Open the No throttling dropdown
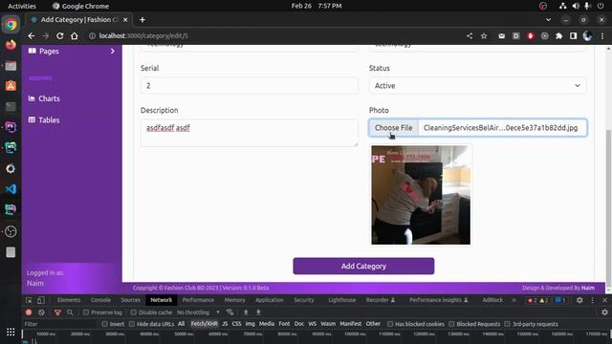The width and height of the screenshot is (612, 344). click(x=198, y=312)
